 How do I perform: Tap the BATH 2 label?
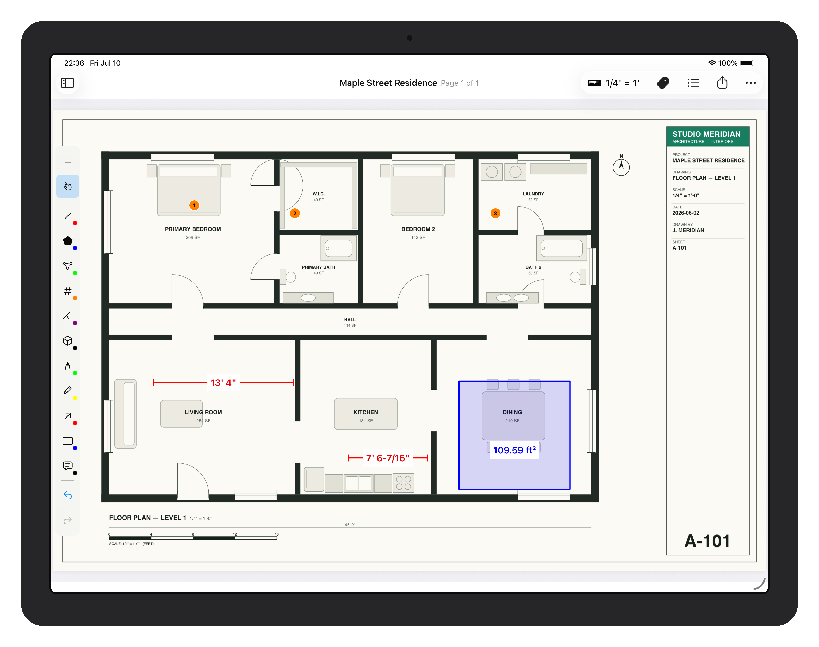[533, 267]
